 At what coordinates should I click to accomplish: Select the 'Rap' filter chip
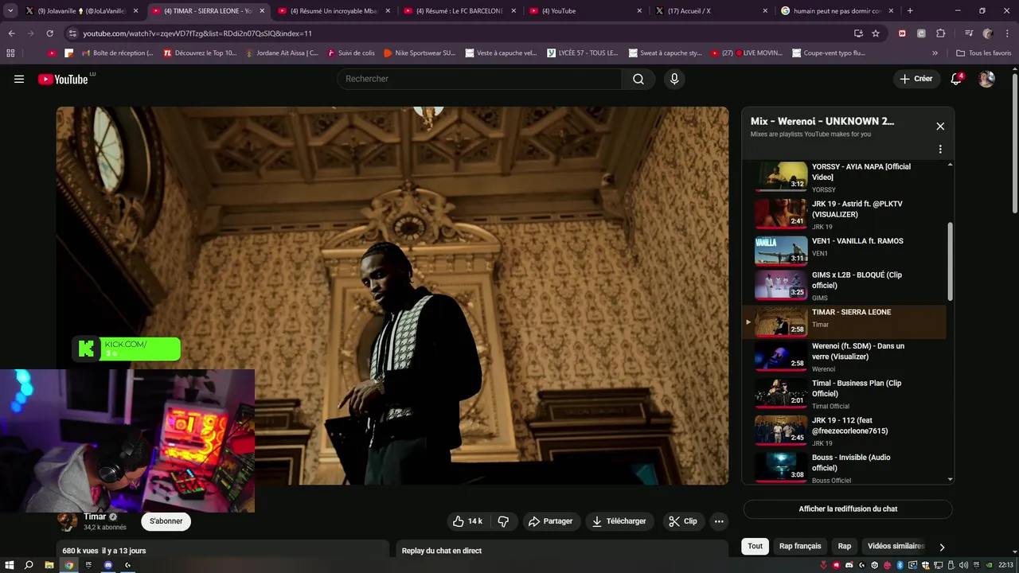coord(845,546)
